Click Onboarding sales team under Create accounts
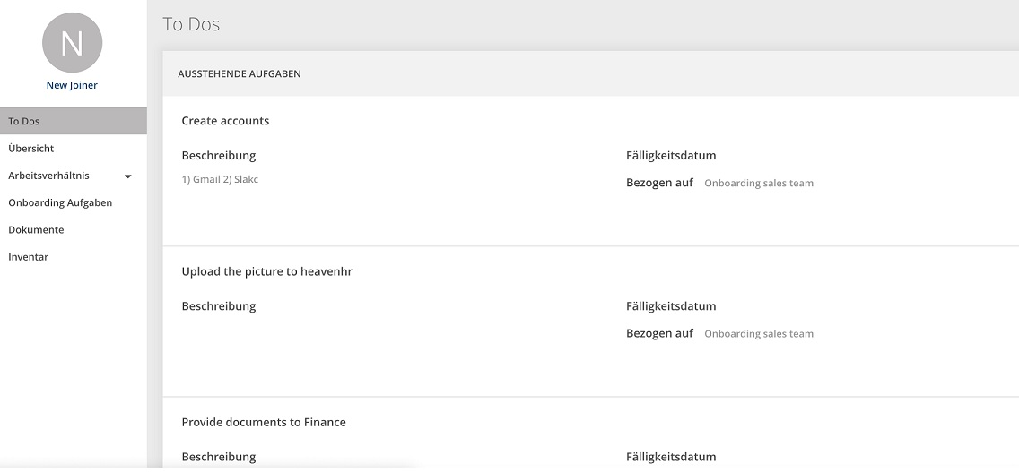This screenshot has height=472, width=1019. pos(758,183)
